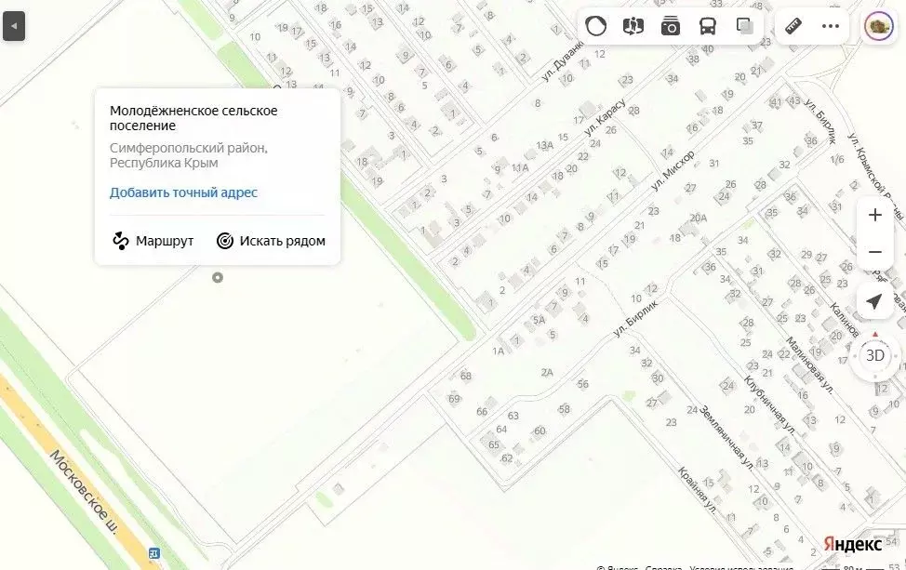The image size is (906, 570).
Task: Open map layers selector
Action: click(744, 26)
